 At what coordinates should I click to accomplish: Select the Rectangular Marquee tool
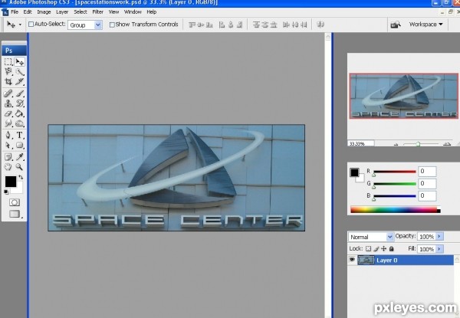tap(8, 61)
